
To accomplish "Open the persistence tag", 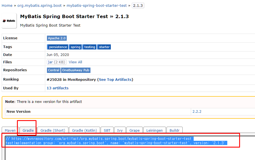I will click(x=58, y=47).
